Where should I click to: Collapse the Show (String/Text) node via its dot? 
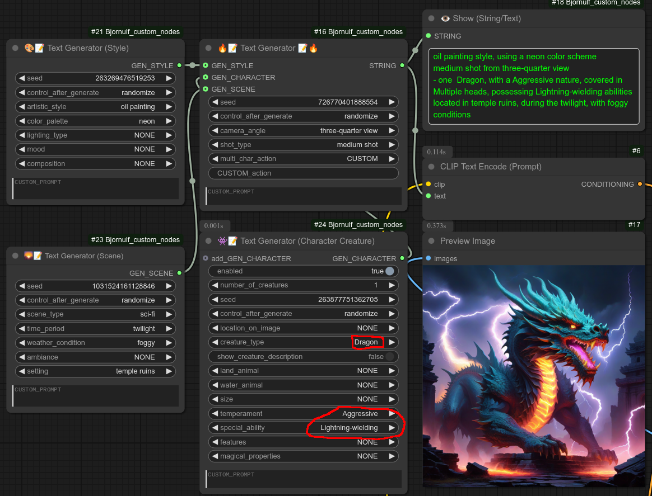tap(431, 18)
